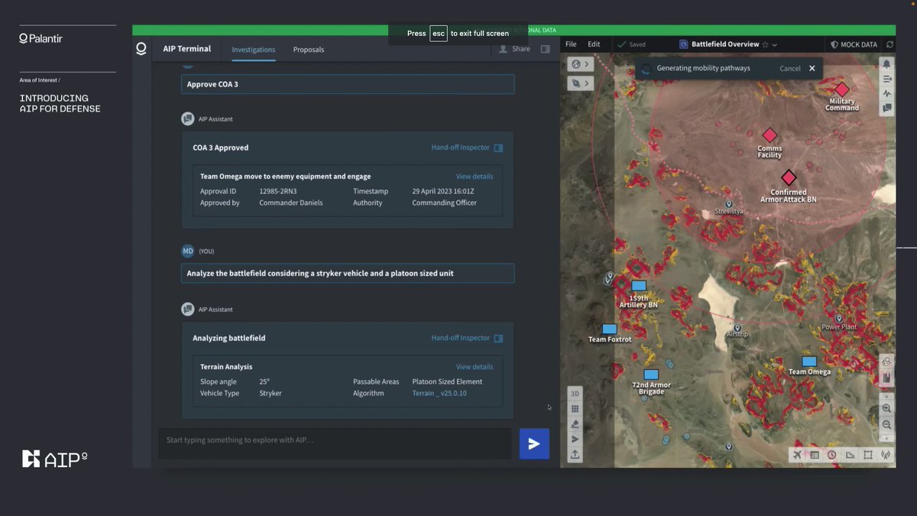Open the list-arrow panel icon

tap(886, 79)
